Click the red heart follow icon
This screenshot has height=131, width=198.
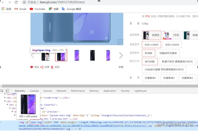pos(32,67)
